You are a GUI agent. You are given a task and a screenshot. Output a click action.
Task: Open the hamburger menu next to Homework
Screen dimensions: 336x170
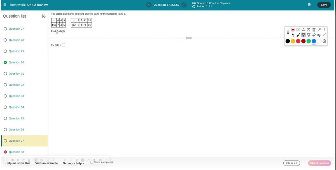pyautogui.click(x=5, y=5)
